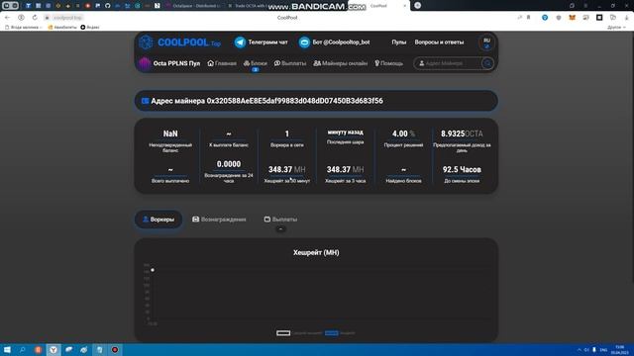Click the Telegram paper-plane icon
The height and width of the screenshot is (356, 634).
(x=240, y=42)
